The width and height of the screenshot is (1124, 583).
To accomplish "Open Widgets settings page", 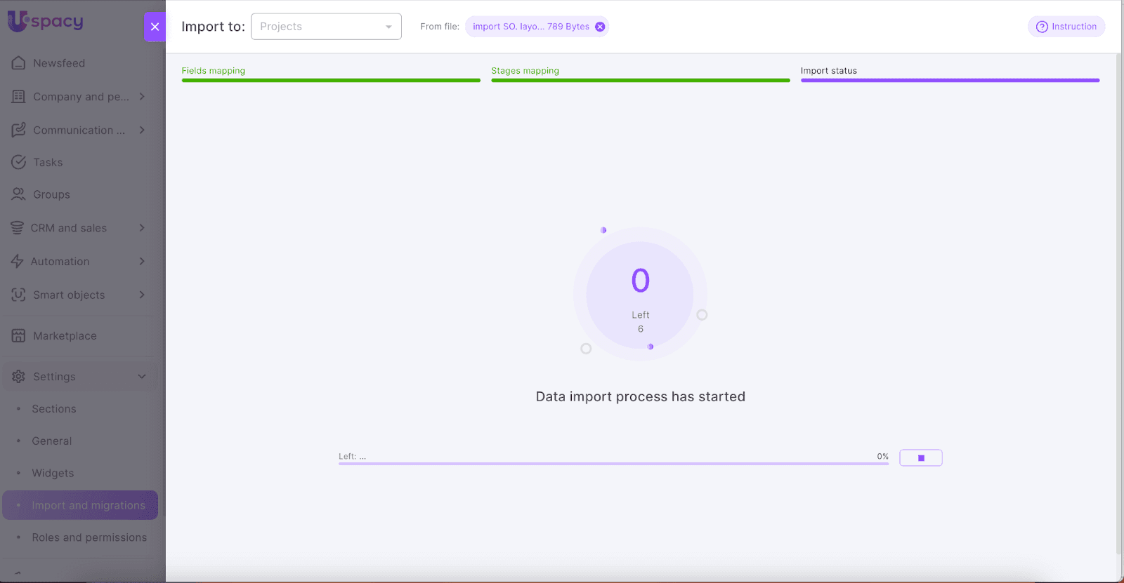I will pos(53,474).
